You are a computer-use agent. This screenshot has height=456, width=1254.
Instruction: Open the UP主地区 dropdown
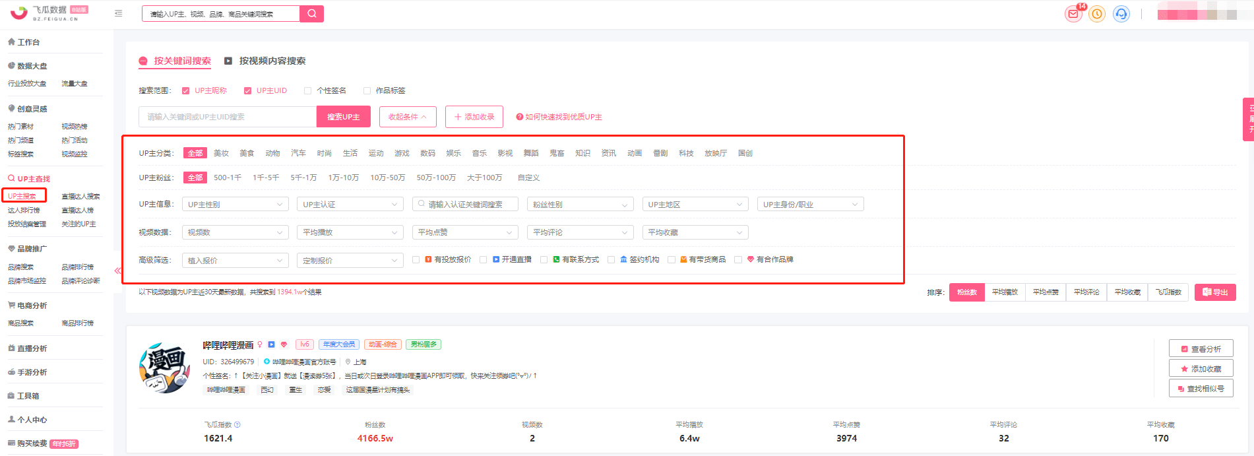tap(695, 205)
